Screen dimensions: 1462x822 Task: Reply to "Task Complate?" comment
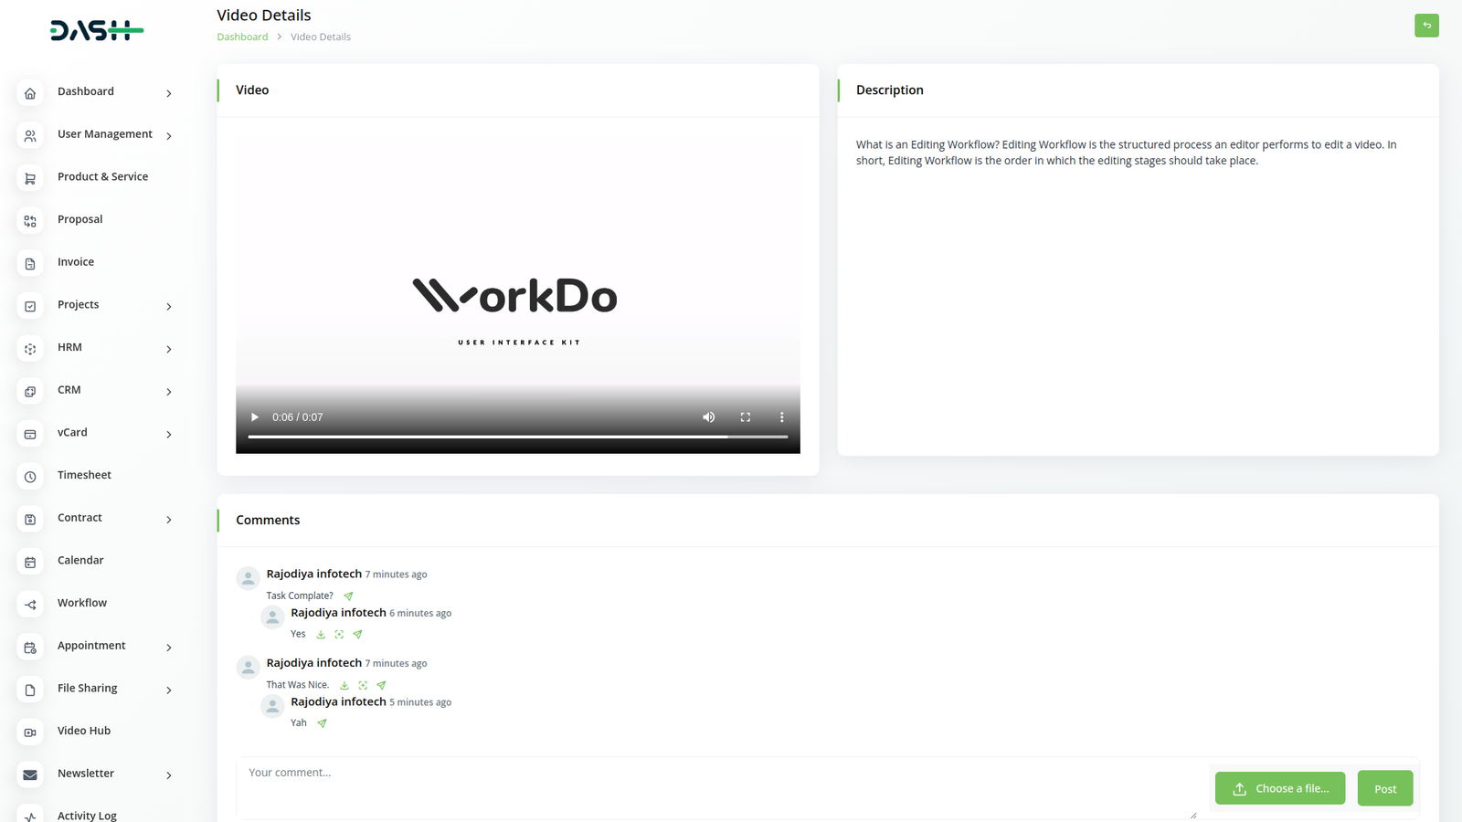click(x=348, y=596)
